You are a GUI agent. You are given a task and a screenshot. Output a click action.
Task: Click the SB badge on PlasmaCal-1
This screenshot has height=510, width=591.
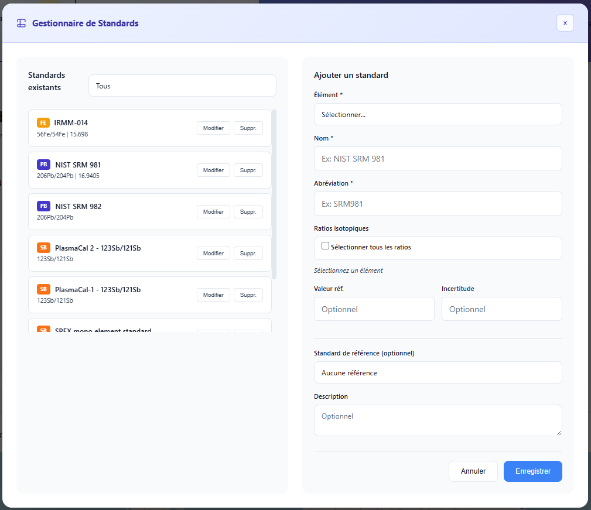(43, 289)
